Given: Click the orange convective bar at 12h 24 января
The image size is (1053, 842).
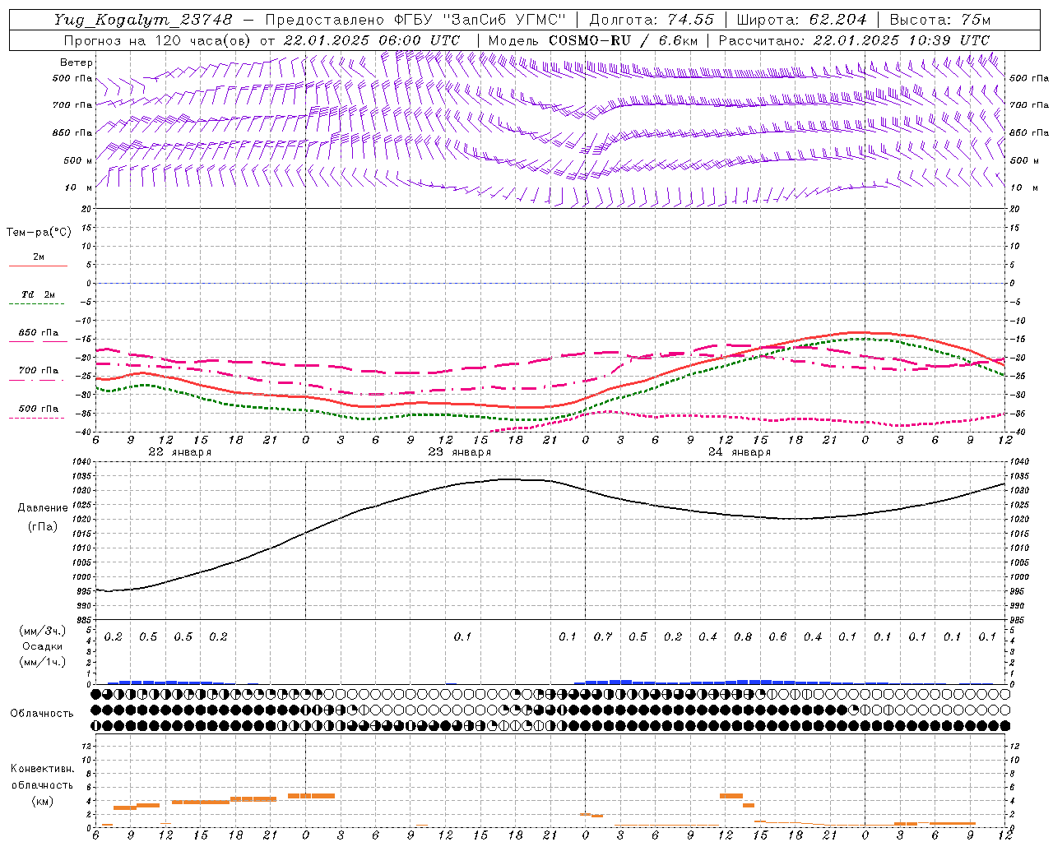Looking at the screenshot, I should click(731, 796).
